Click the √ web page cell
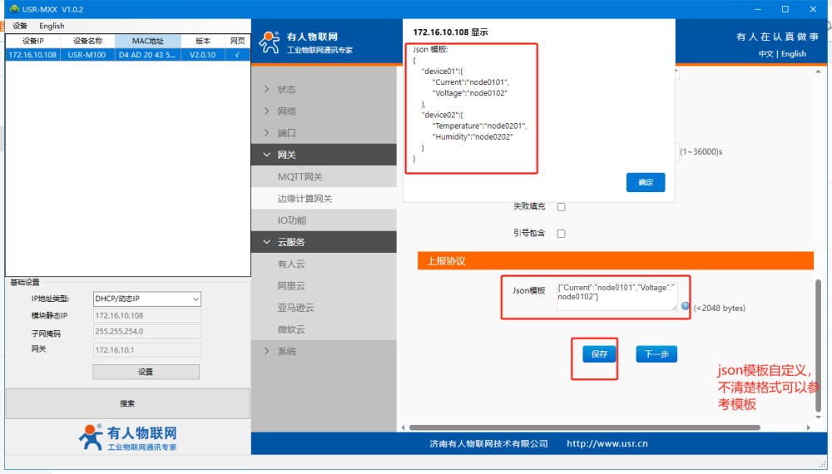This screenshot has width=832, height=474. tap(237, 55)
